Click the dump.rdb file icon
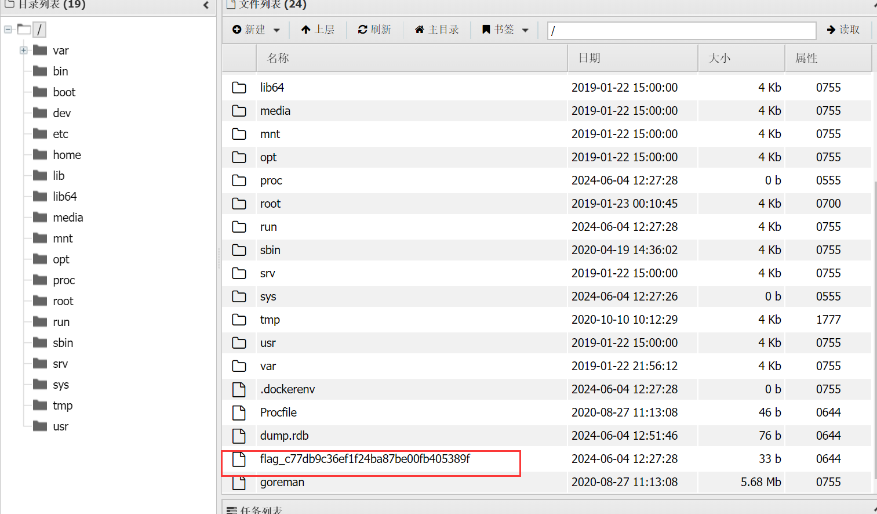The height and width of the screenshot is (514, 877). point(239,436)
